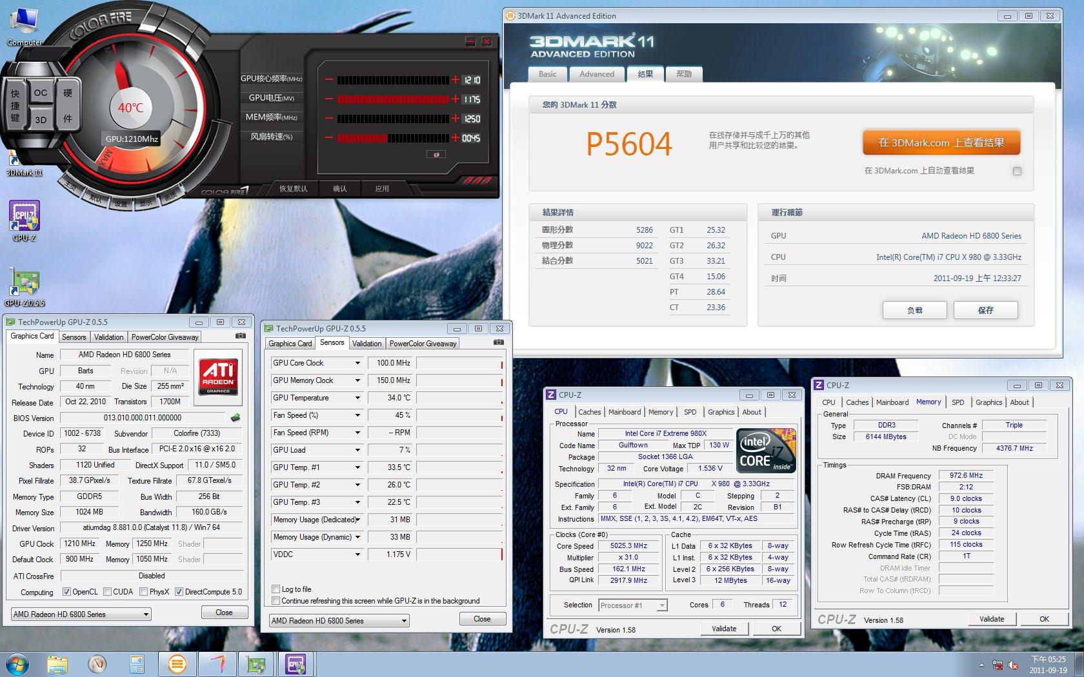
Task: Open card selector in GPU-Z Graphics Card window
Action: [x=81, y=614]
